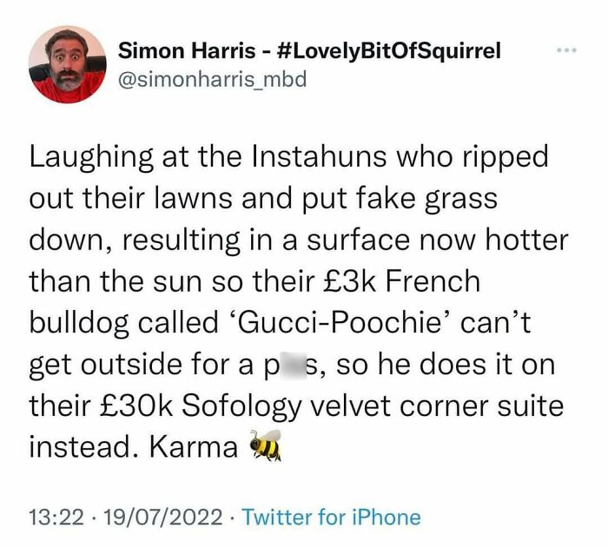Open the tweet's three-dot more options menu
608x547 pixels.
click(x=566, y=50)
